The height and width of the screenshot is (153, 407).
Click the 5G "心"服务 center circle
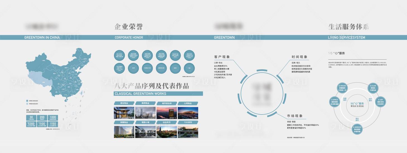click(x=357, y=105)
